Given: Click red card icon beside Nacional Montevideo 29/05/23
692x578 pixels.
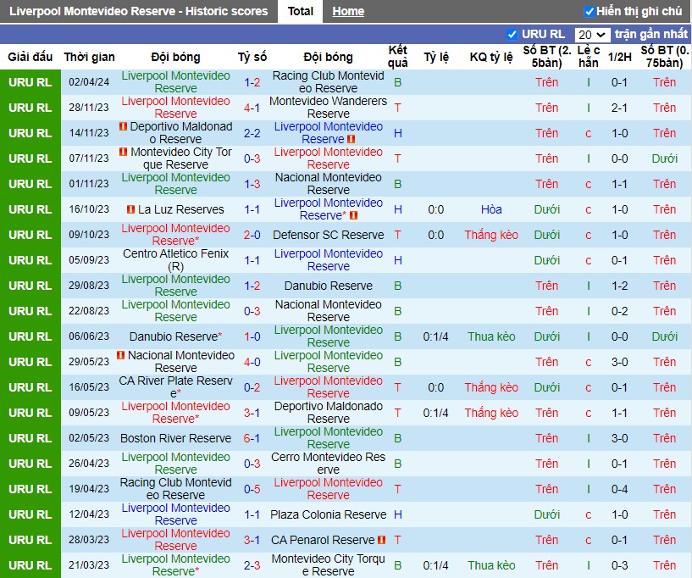Looking at the screenshot, I should click(120, 355).
